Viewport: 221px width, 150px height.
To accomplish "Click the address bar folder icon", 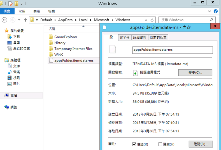I will (32, 20).
